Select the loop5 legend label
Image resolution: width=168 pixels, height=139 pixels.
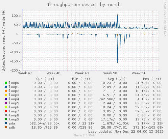pyautogui.click(x=14, y=103)
